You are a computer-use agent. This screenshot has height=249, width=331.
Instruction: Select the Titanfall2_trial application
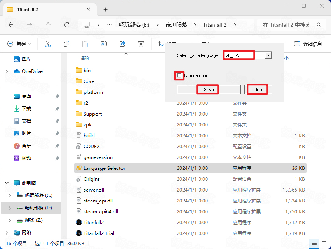click(95, 233)
